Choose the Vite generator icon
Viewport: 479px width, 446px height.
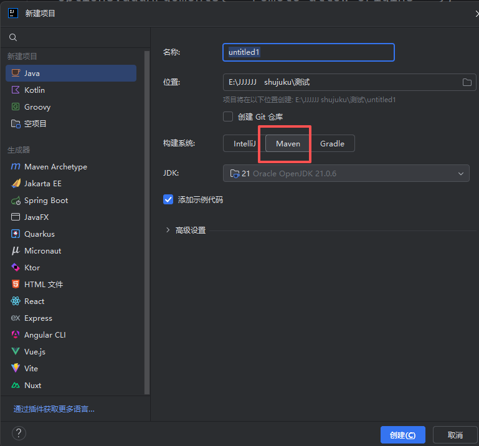click(16, 368)
